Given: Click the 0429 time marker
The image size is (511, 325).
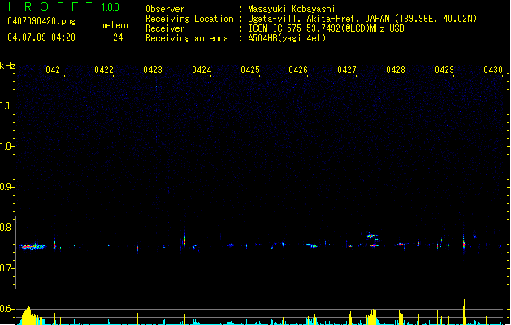Looking at the screenshot, I should pos(444,70).
